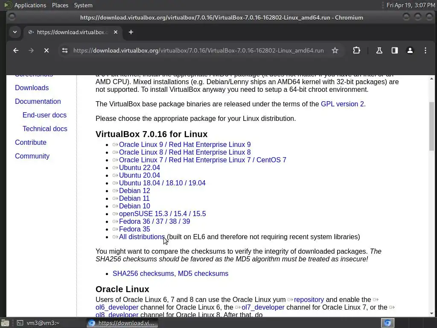Open Chromium three-dot menu
437x328 pixels.
pyautogui.click(x=425, y=50)
